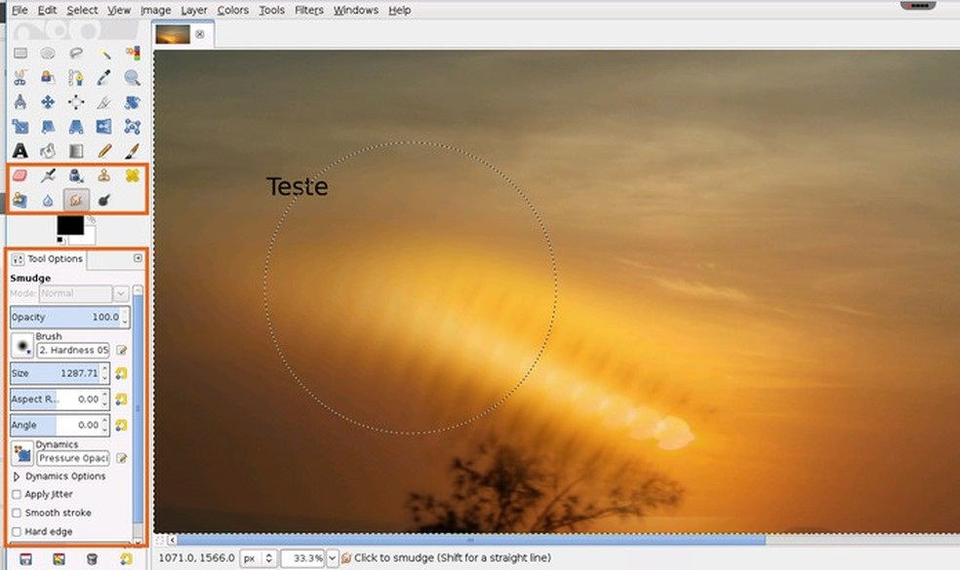Select the Scissors Select tool
The width and height of the screenshot is (960, 570).
click(x=20, y=78)
